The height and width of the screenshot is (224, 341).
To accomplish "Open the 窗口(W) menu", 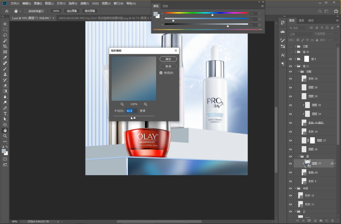I will coord(118,3).
